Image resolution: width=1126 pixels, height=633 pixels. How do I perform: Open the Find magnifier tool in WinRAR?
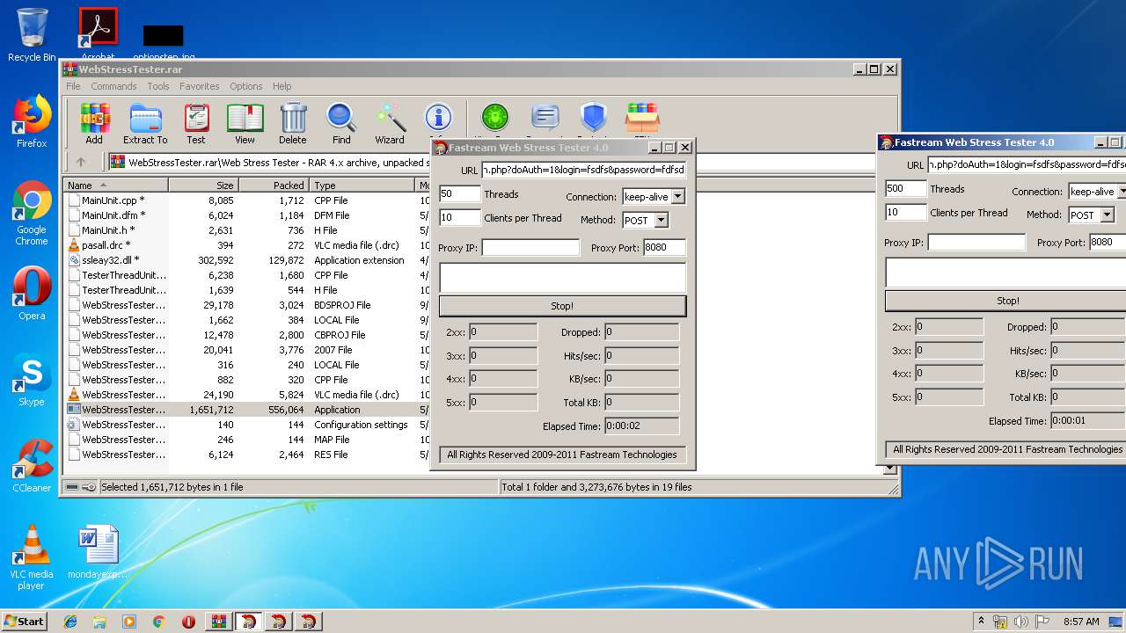point(341,123)
